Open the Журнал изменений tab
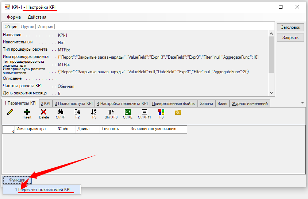 point(250,104)
